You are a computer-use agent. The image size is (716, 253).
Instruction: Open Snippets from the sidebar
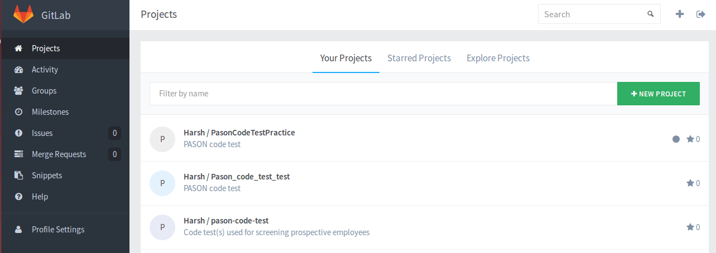coord(47,176)
